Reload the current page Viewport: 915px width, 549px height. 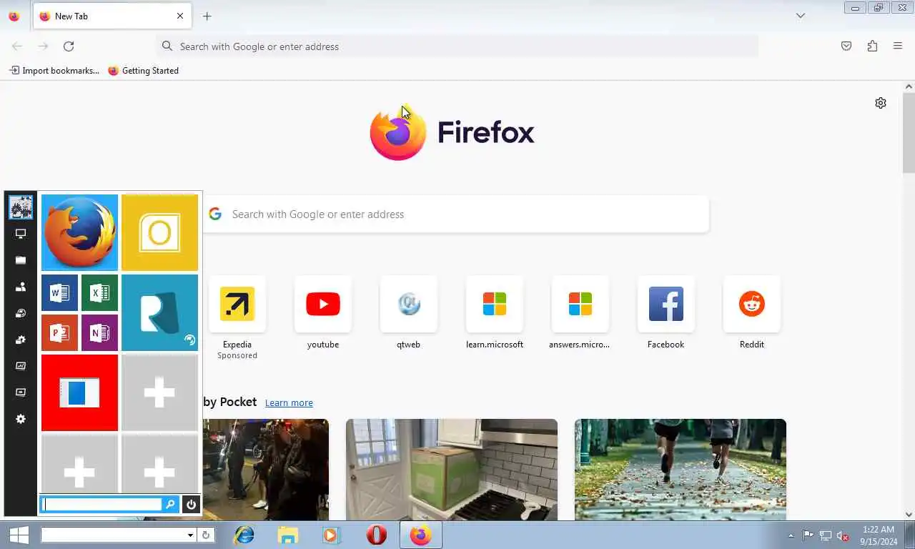tap(69, 46)
